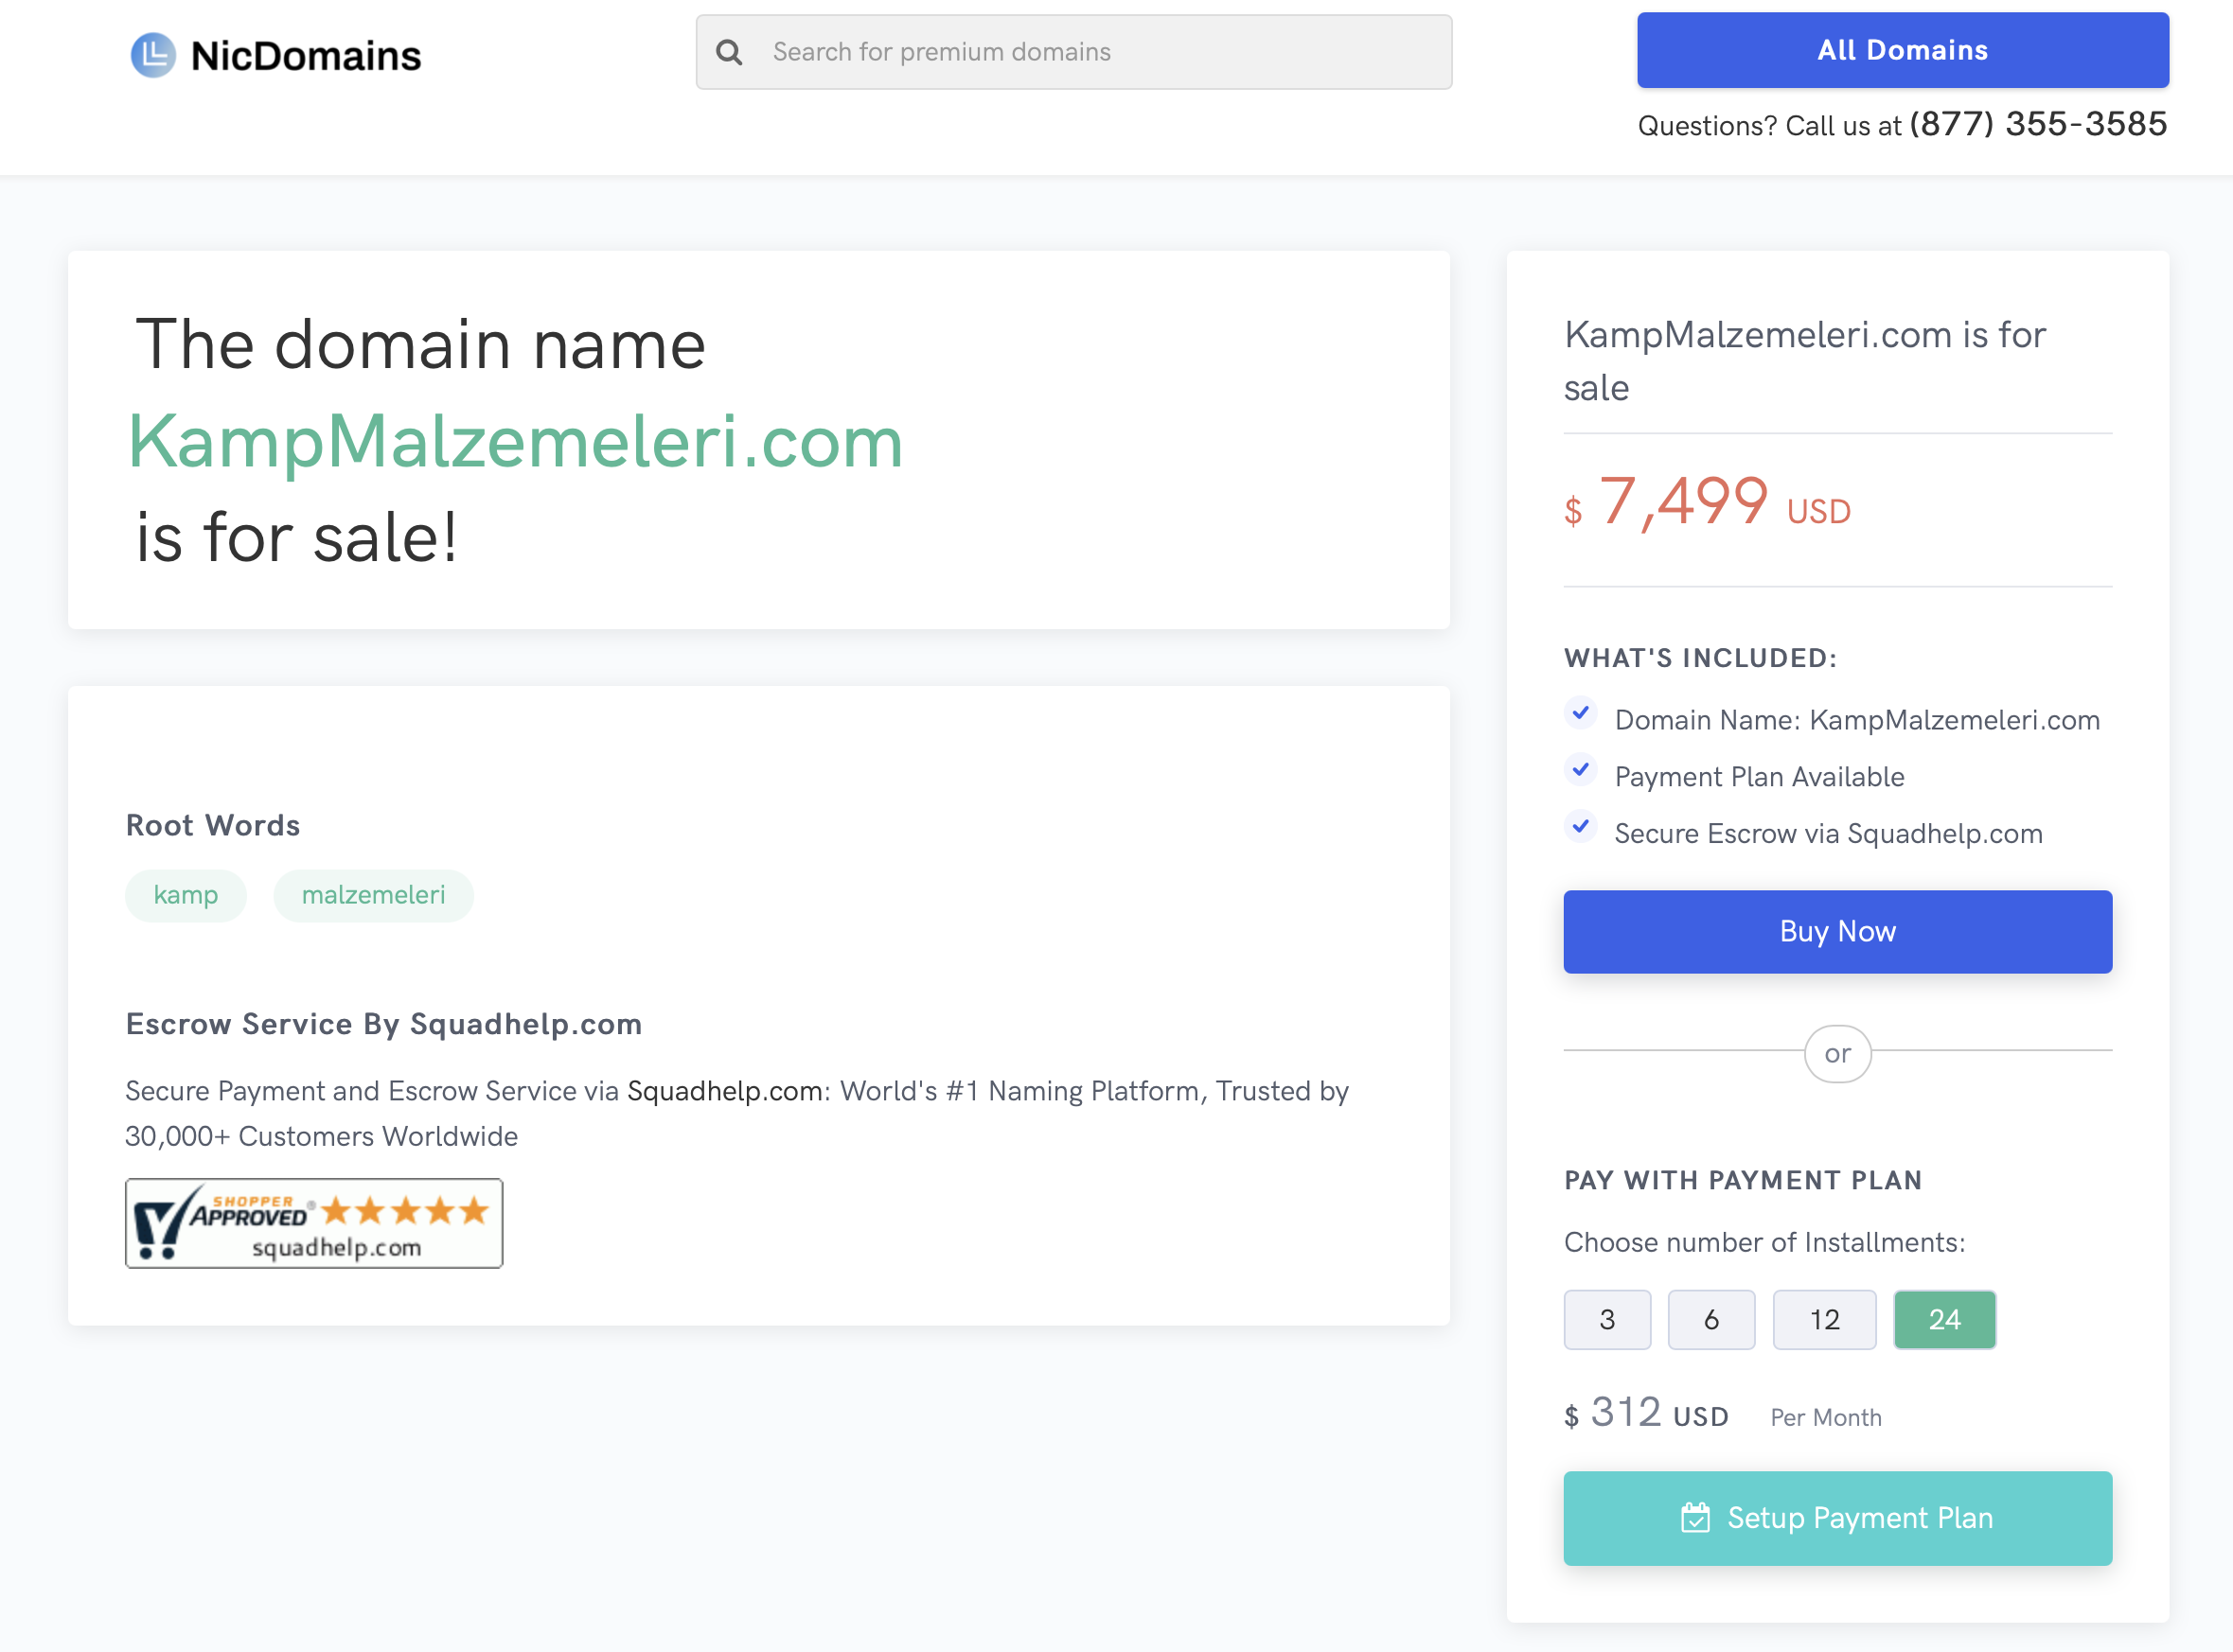
Task: Focus the premium domains search field
Action: click(1073, 52)
